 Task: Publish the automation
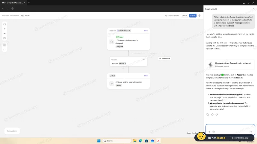[192, 16]
